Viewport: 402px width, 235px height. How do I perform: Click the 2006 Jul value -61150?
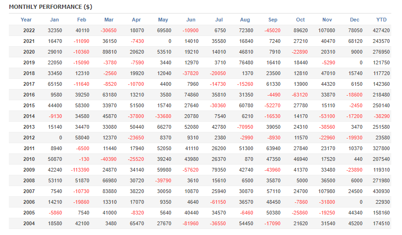click(x=218, y=202)
